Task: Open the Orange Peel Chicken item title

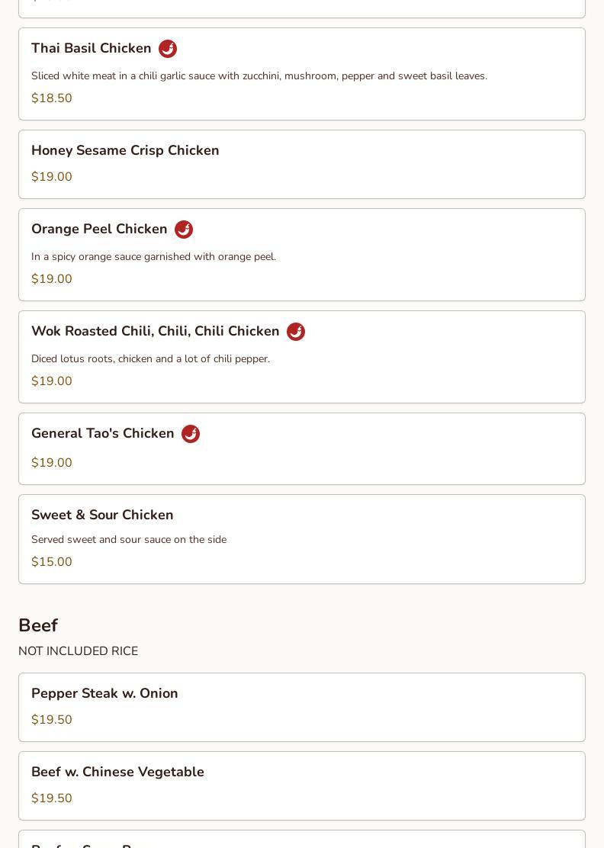Action: pos(99,229)
